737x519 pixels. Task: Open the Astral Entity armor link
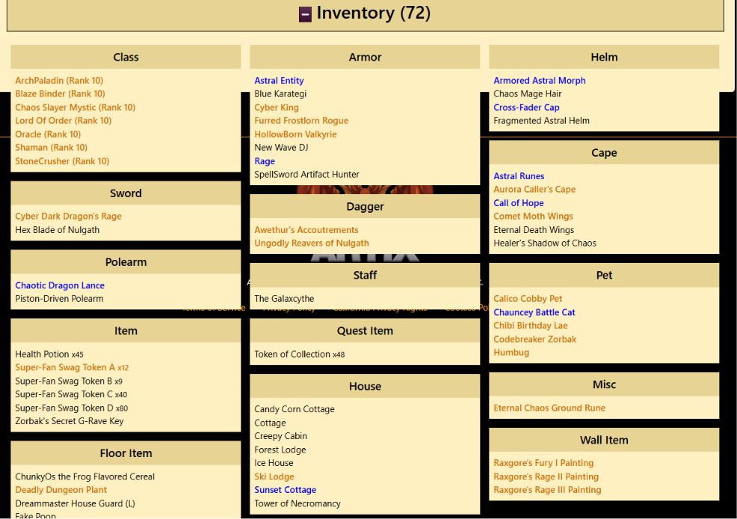coord(280,81)
